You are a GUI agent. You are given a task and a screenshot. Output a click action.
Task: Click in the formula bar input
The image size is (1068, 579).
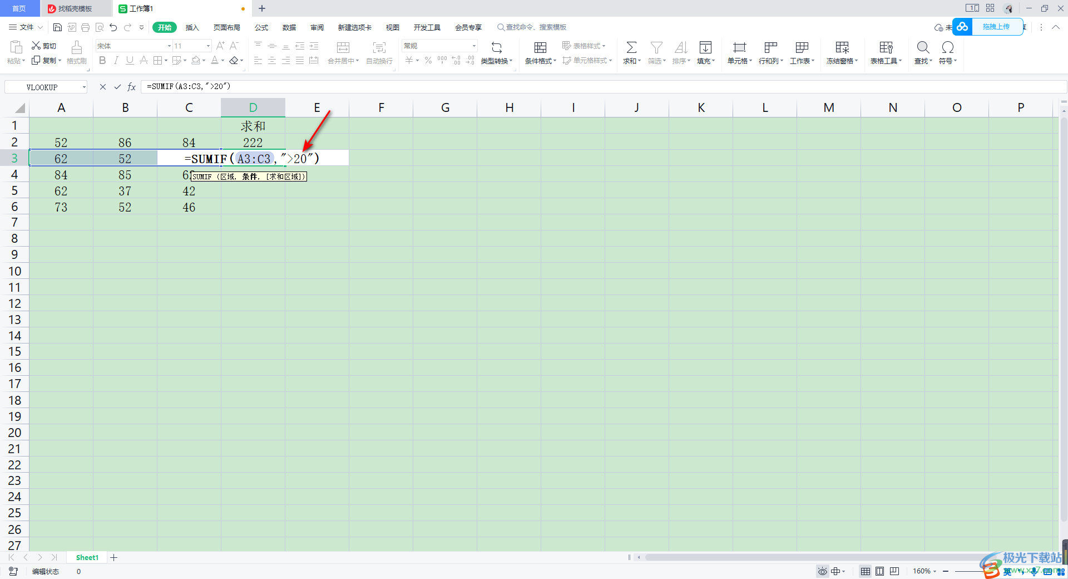[x=604, y=87]
